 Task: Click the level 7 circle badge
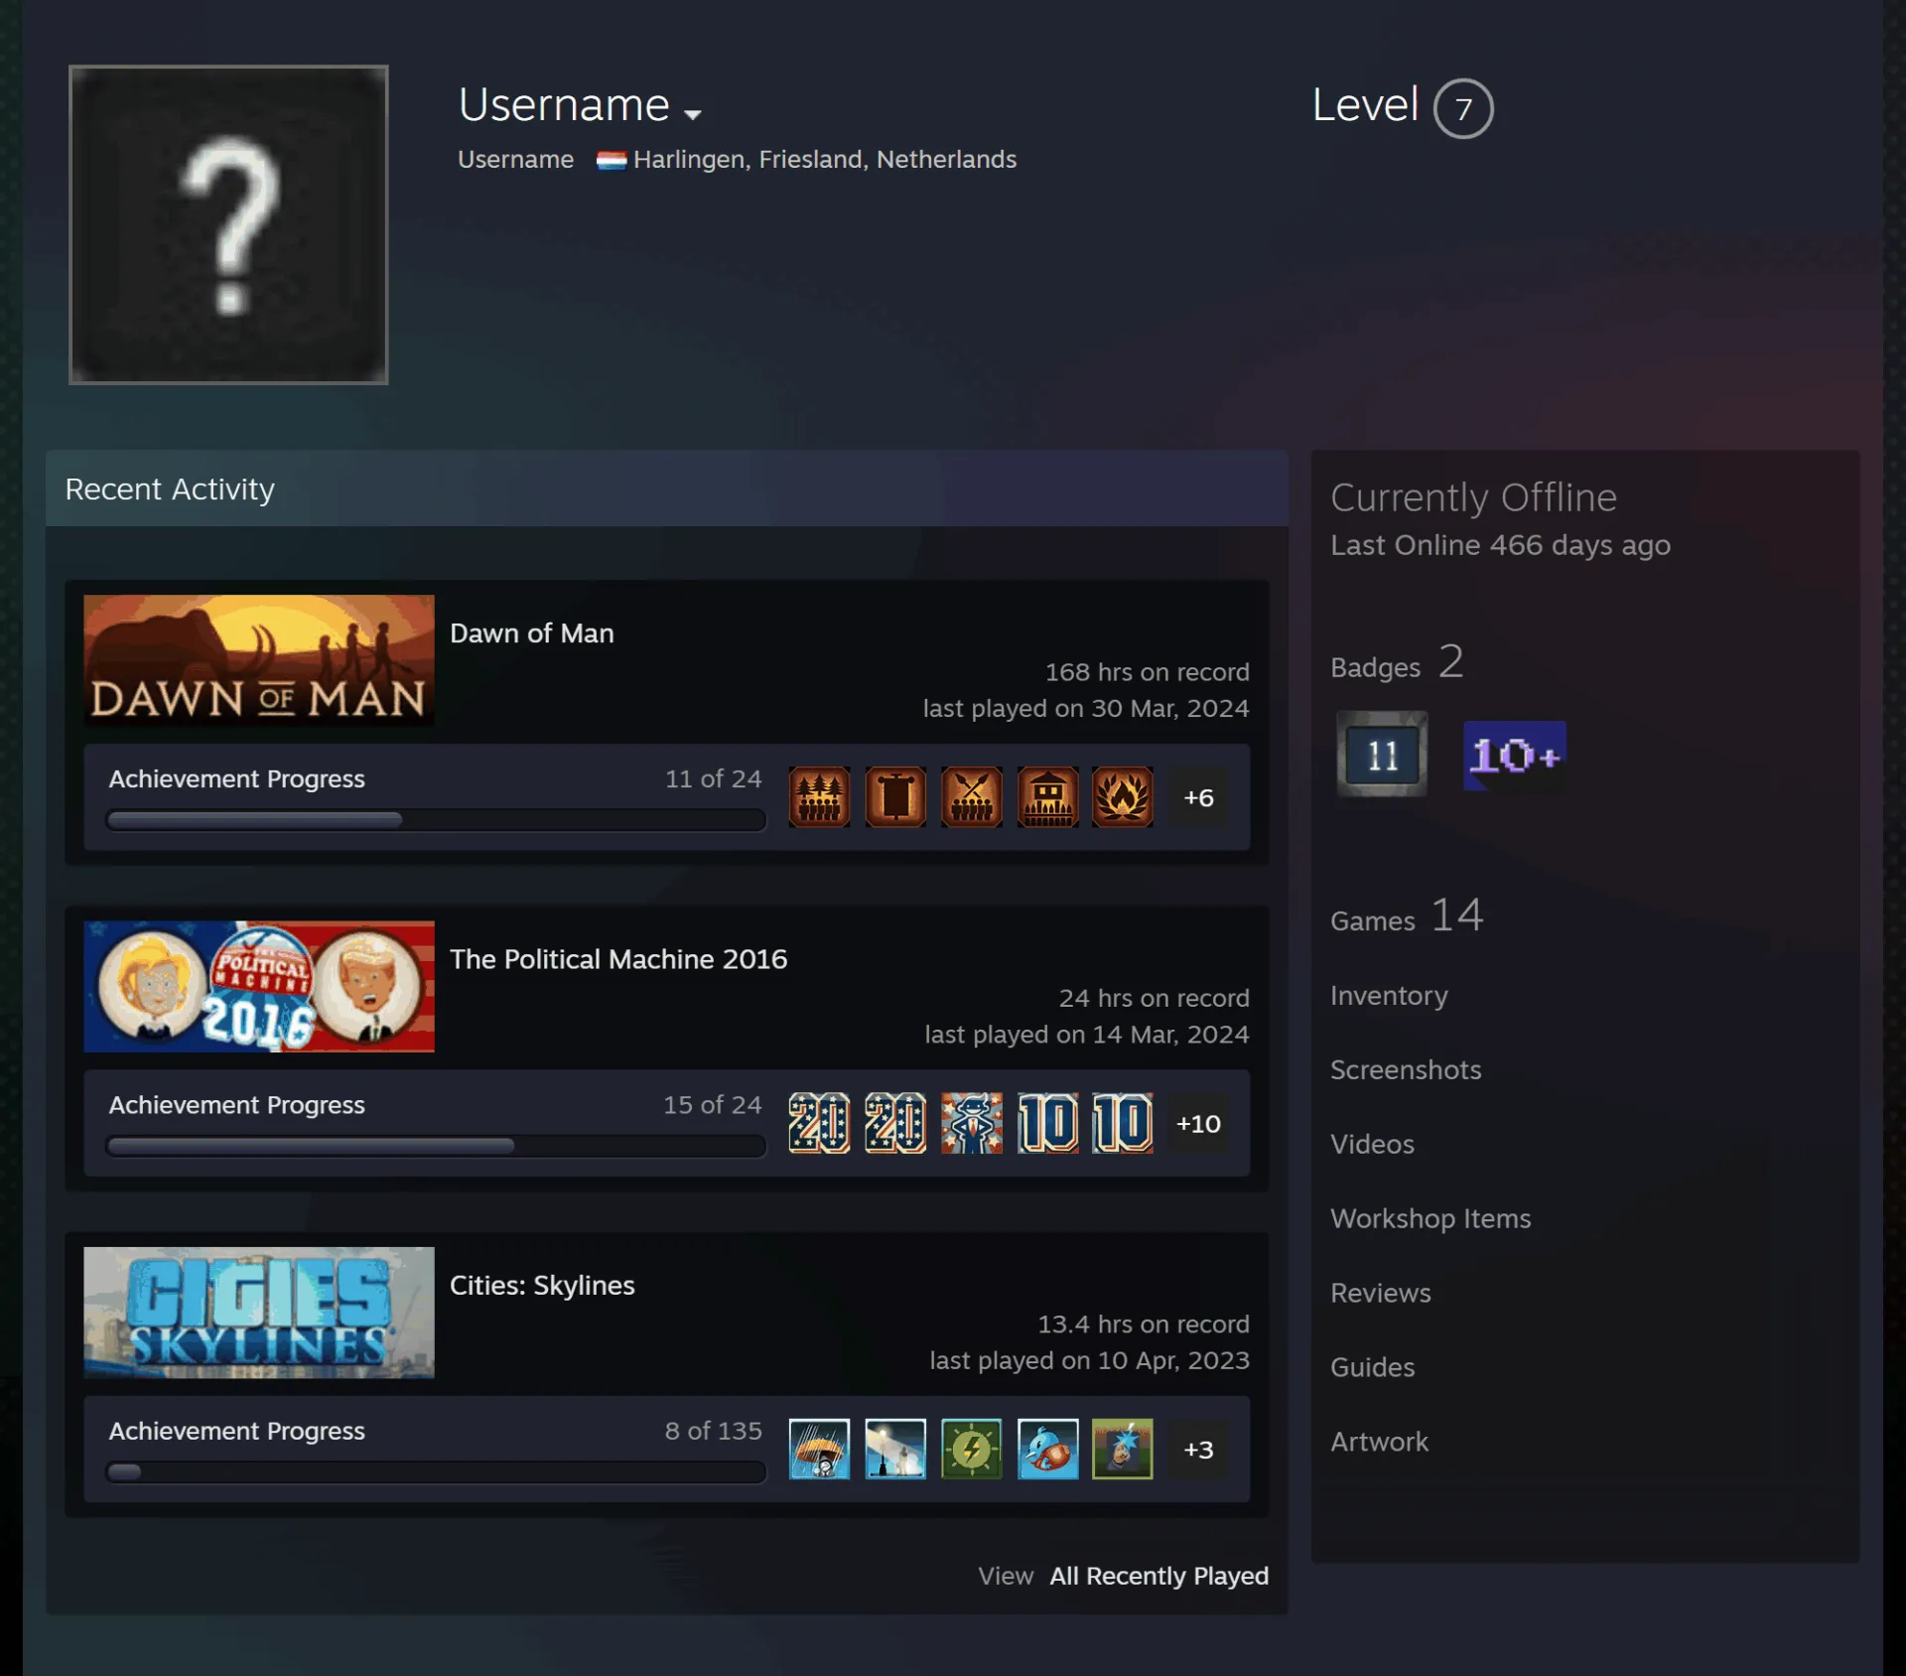pyautogui.click(x=1462, y=108)
